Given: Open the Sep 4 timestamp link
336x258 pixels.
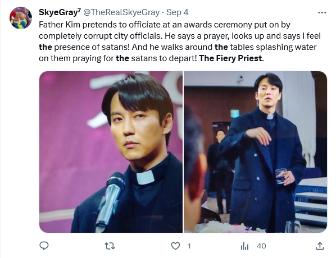Looking at the screenshot, I should click(177, 12).
